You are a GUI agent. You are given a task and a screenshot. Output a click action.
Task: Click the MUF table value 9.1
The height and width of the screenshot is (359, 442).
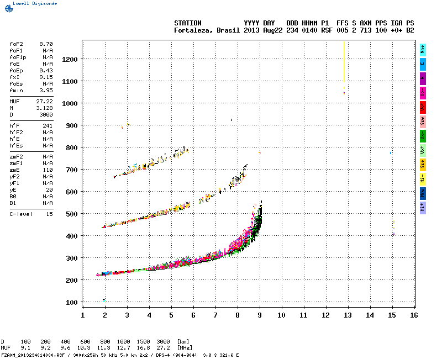pyautogui.click(x=25, y=348)
